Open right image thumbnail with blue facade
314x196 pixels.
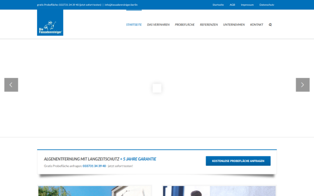[x=219, y=191]
